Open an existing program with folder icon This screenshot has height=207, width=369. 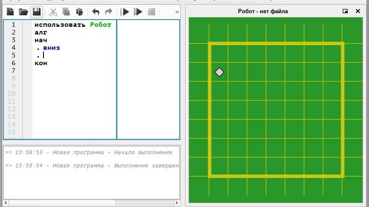23,12
